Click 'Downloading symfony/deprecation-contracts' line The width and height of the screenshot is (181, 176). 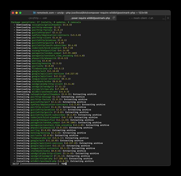point(47,35)
